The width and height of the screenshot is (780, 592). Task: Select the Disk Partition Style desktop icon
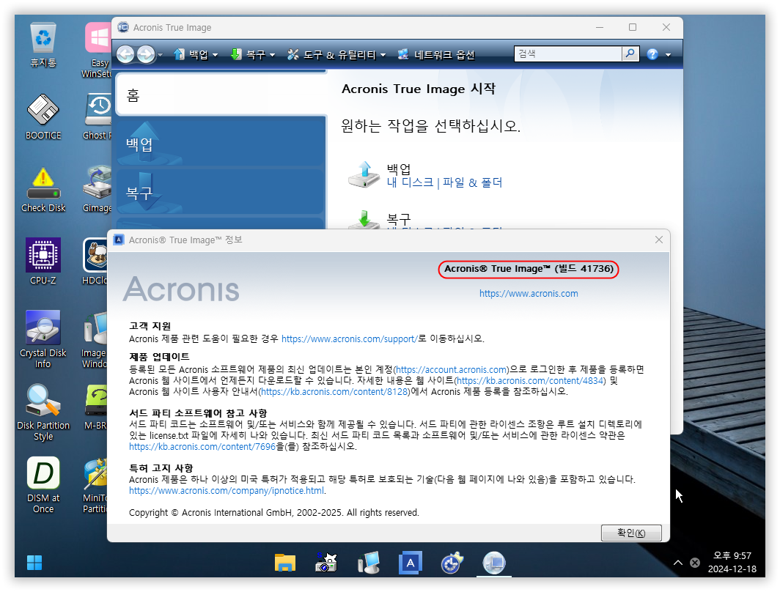tap(43, 412)
